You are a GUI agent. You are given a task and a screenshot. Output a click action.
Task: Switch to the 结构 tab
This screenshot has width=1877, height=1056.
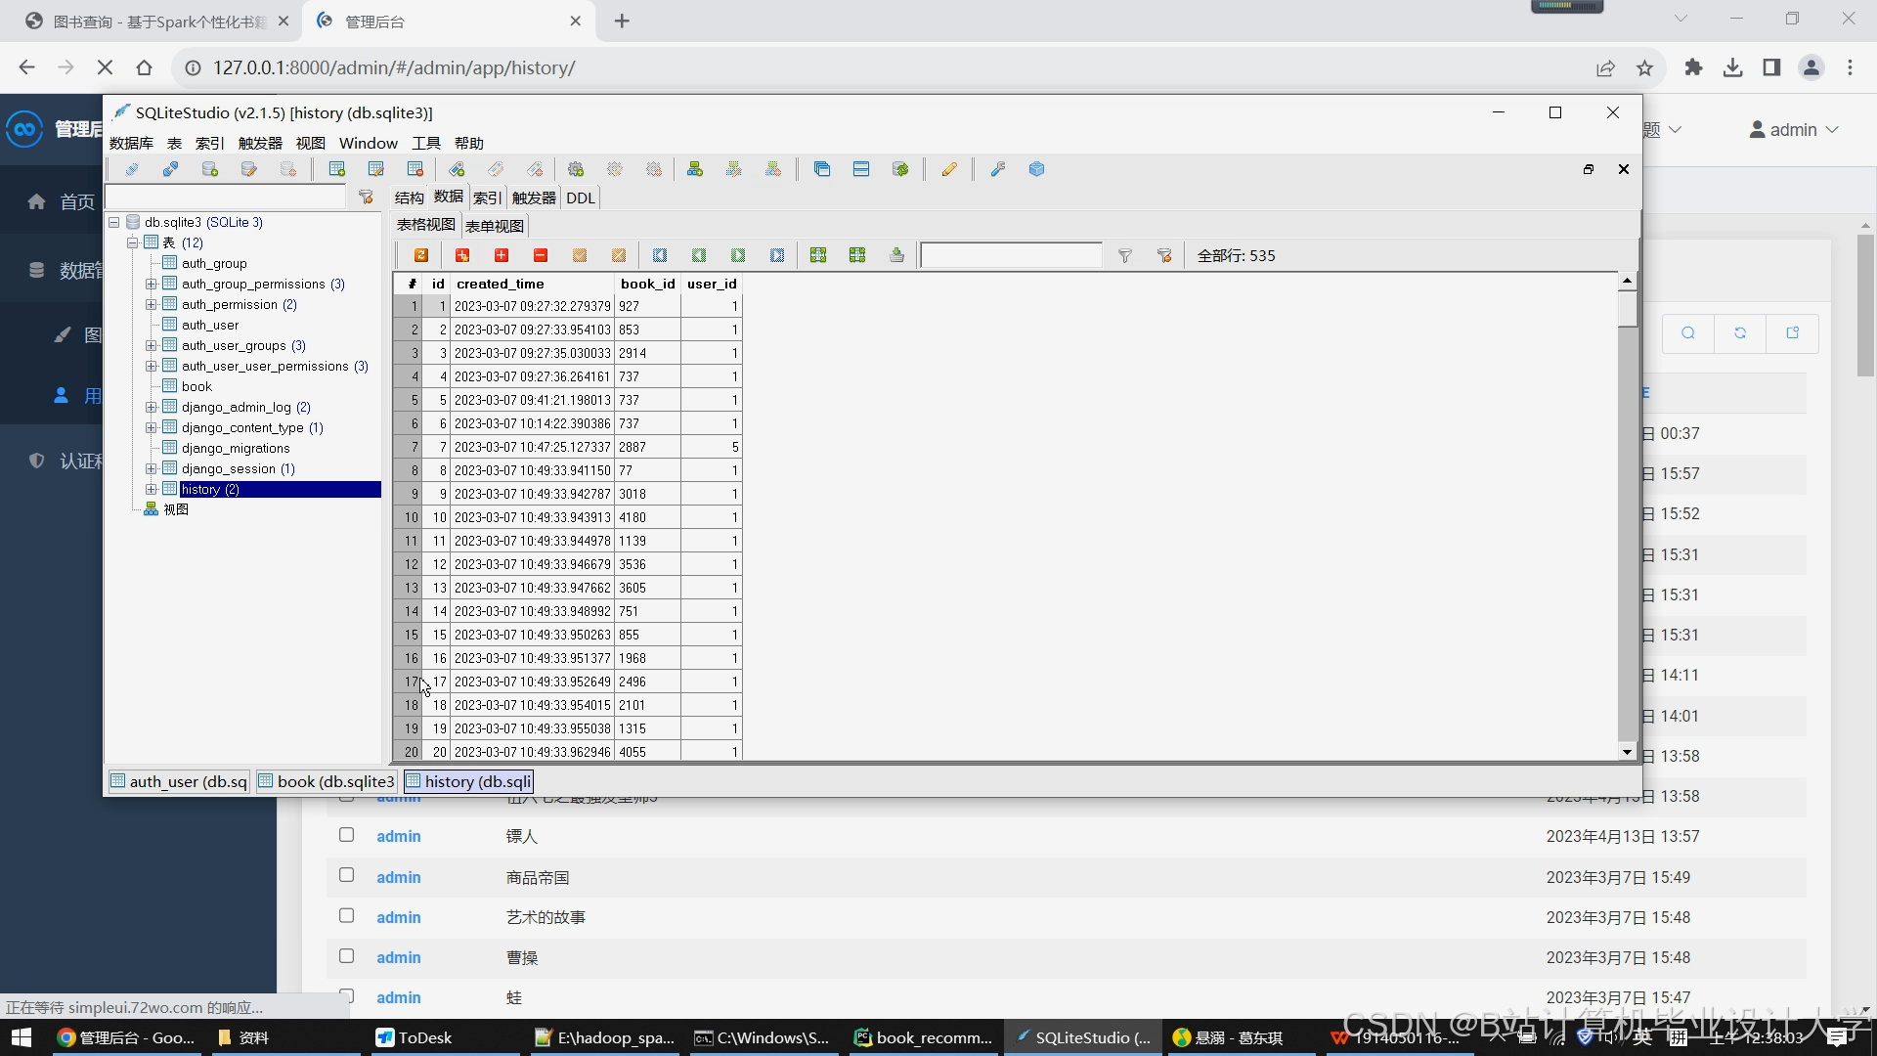point(408,198)
